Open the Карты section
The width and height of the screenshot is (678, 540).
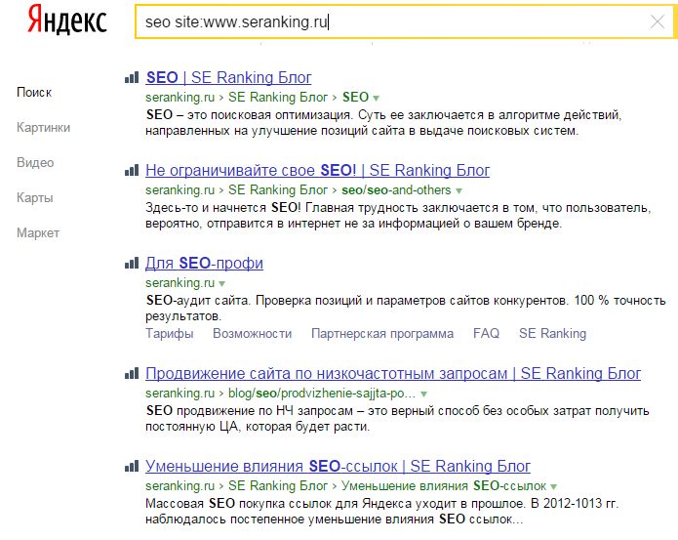tap(34, 198)
